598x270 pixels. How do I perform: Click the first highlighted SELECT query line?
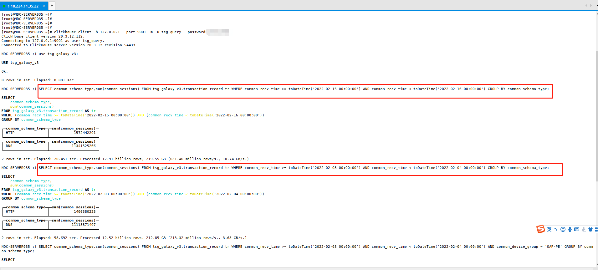pos(294,89)
